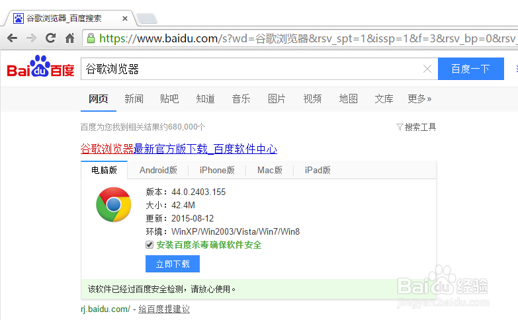Clear the search box with the X icon
518x320 pixels.
coord(427,69)
